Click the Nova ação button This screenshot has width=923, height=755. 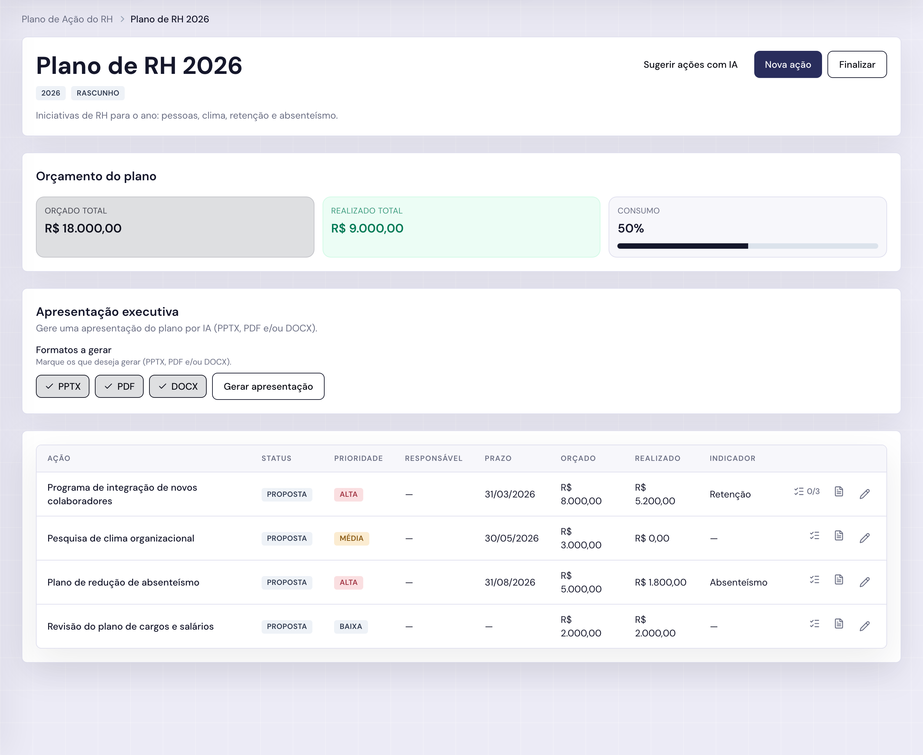click(x=788, y=64)
